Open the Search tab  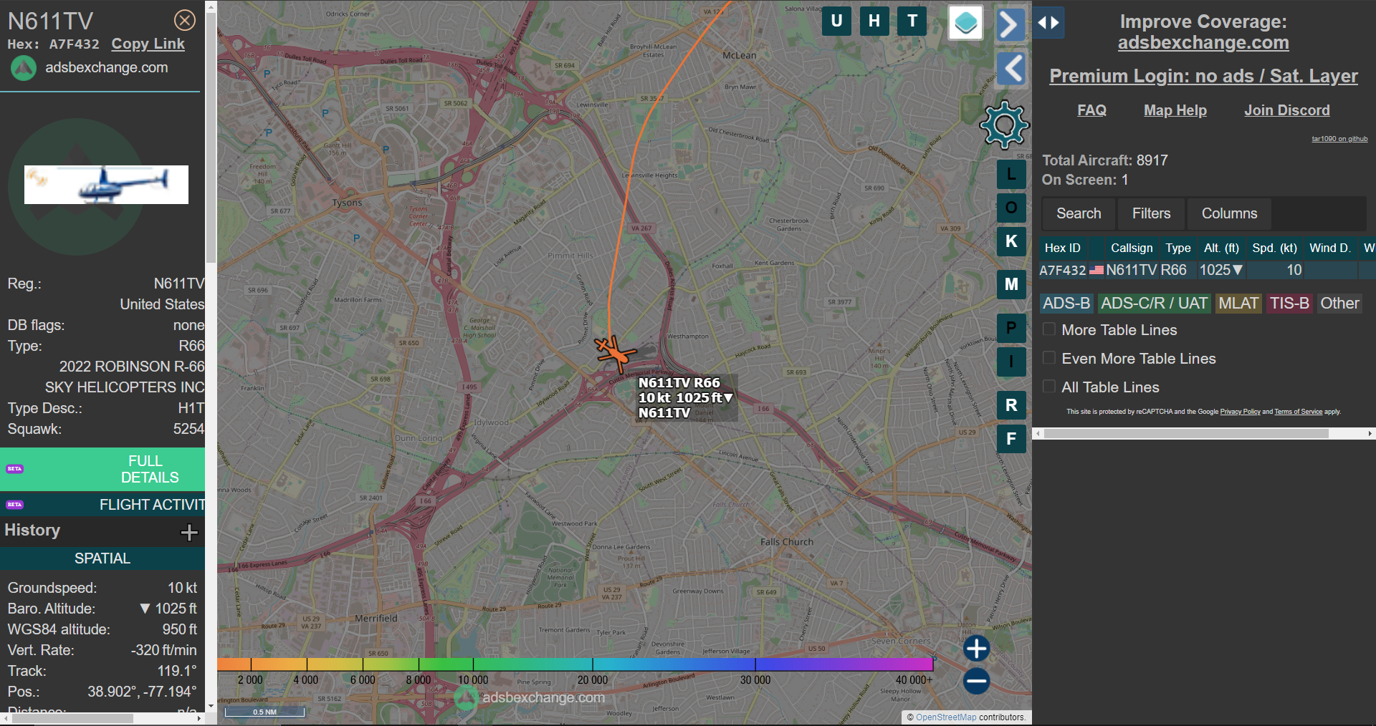pyautogui.click(x=1079, y=213)
